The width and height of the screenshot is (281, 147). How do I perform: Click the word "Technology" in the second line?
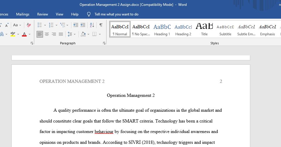166,121
